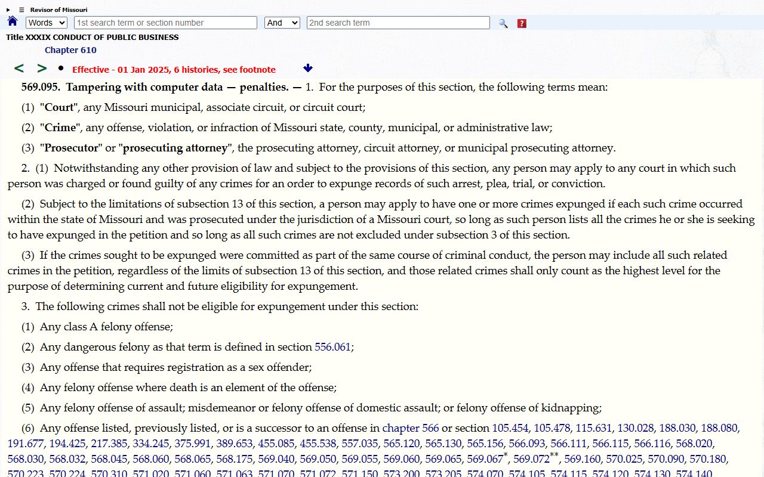764x477 pixels.
Task: Open section 566.115 link
Action: pyautogui.click(x=611, y=444)
